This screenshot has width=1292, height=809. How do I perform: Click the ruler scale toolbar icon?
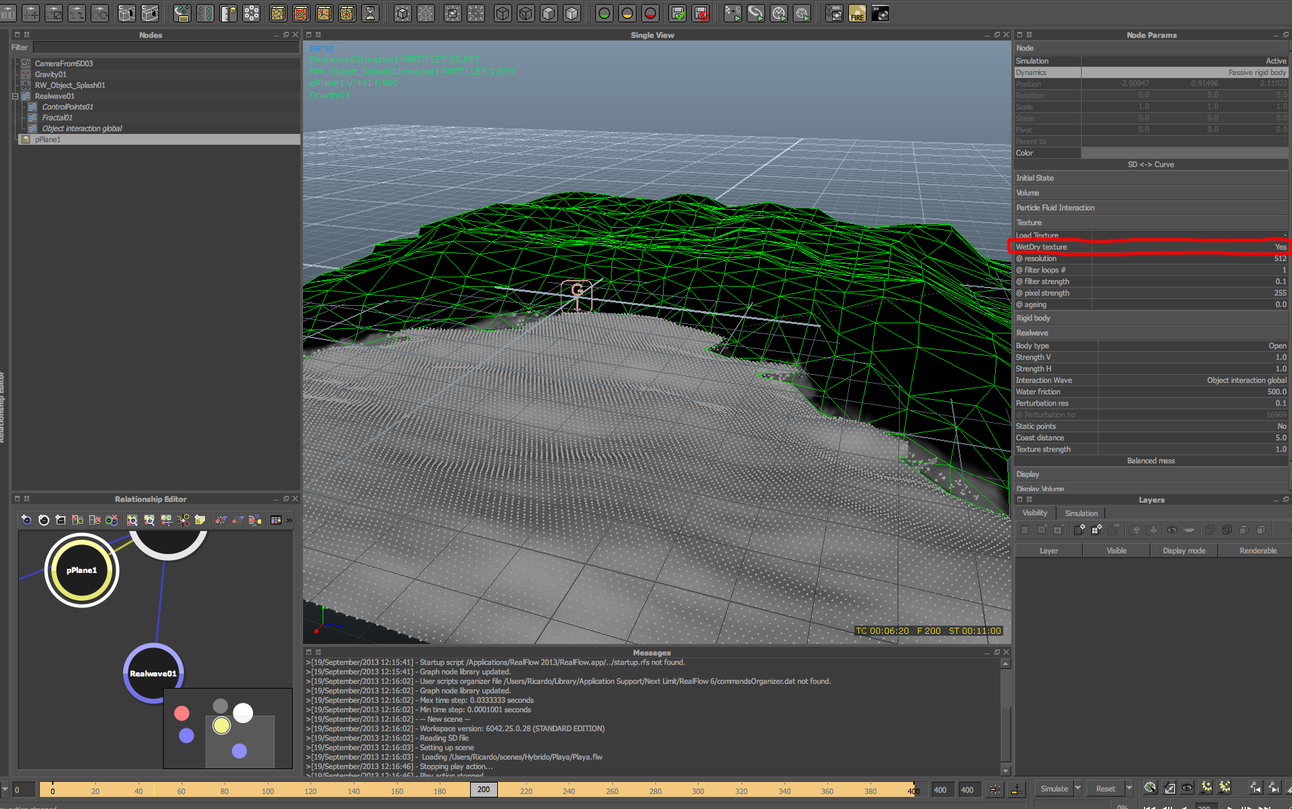(229, 14)
